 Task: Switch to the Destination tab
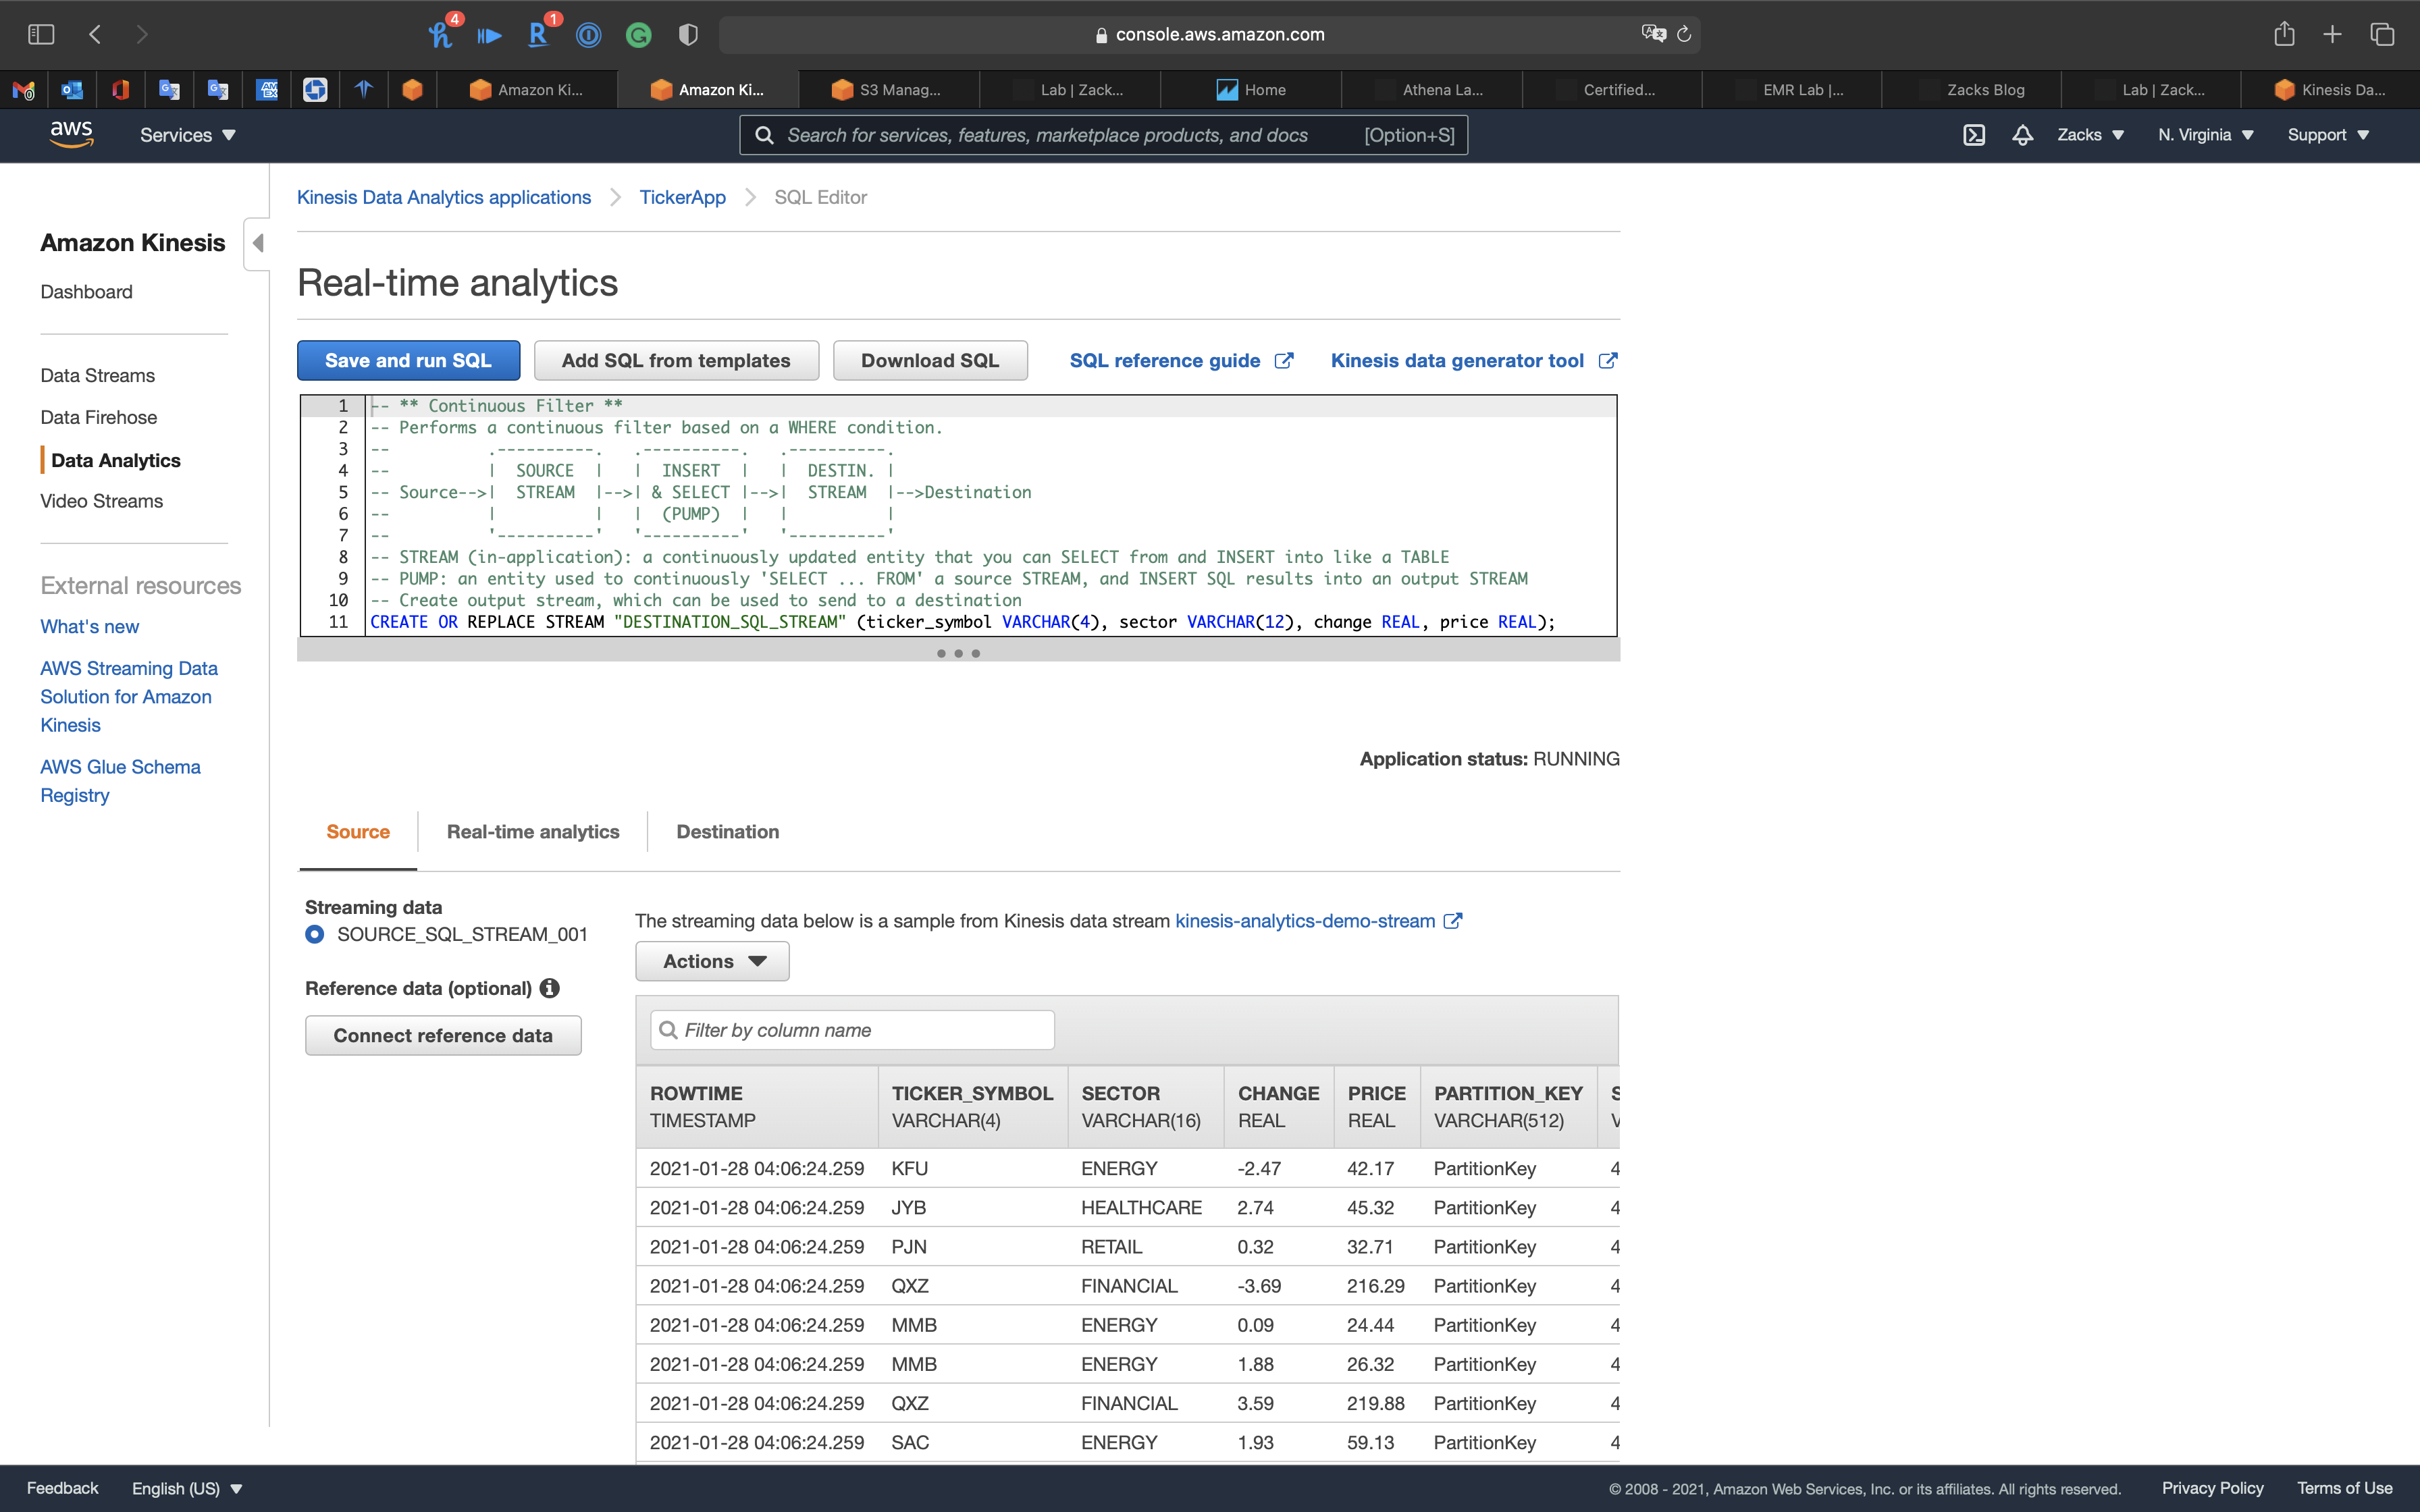tap(727, 832)
